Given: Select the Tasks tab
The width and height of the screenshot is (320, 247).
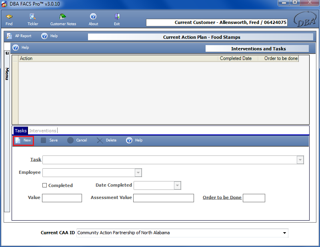Looking at the screenshot, I should coord(21,131).
